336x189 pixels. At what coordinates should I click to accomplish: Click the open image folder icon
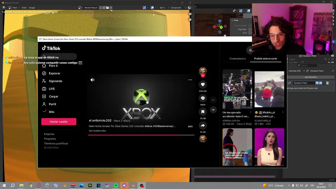click(x=107, y=8)
